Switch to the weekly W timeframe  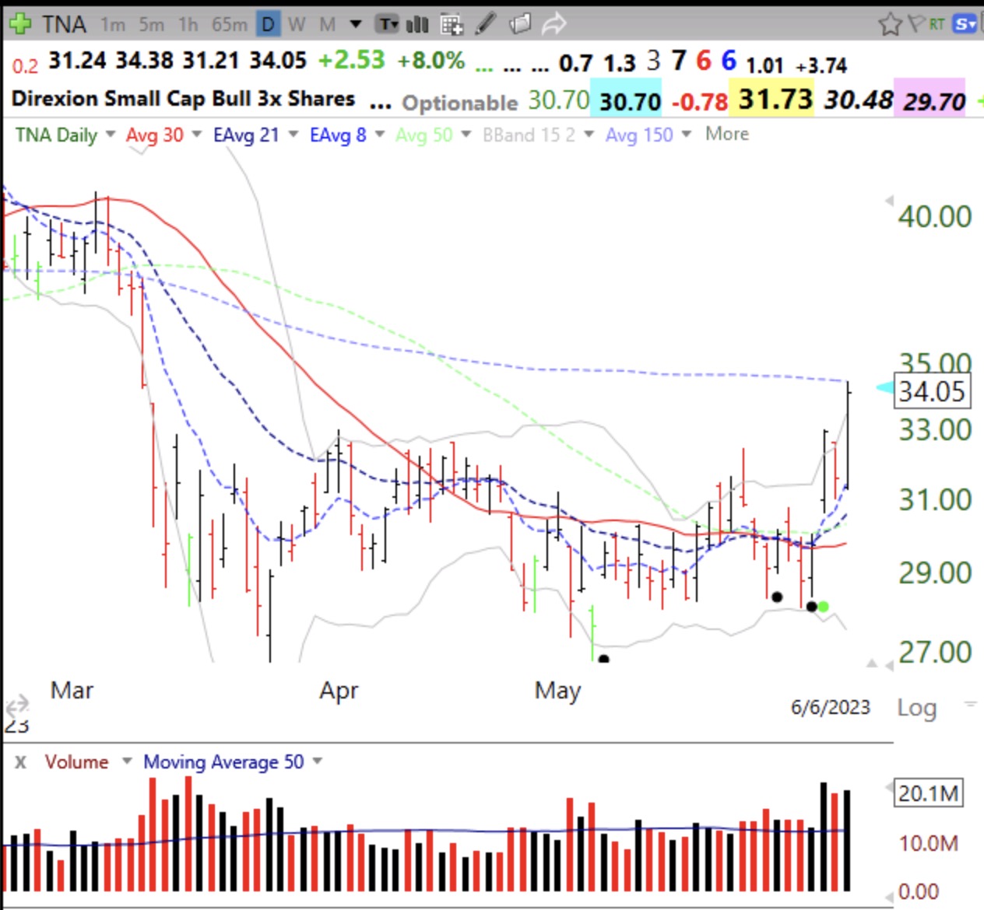tap(297, 25)
